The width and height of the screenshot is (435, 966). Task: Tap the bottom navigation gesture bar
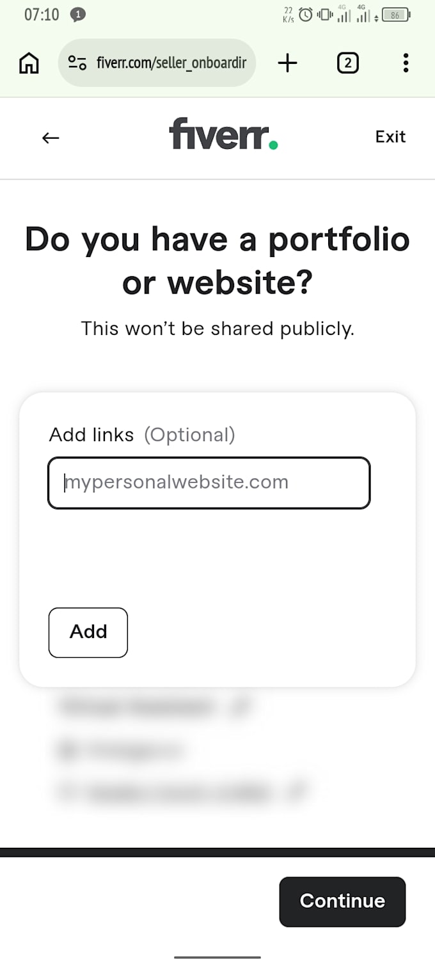pyautogui.click(x=217, y=957)
